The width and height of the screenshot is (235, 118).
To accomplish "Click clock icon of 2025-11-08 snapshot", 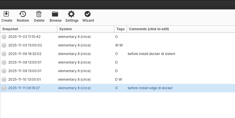I will pos(4,62).
